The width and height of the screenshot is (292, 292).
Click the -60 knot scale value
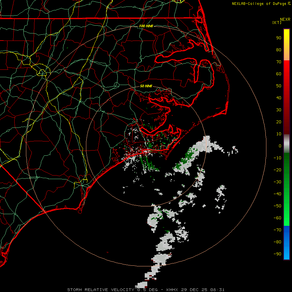277,218
